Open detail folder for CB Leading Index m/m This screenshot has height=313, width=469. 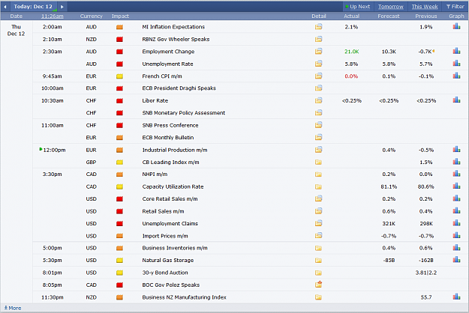pos(319,162)
